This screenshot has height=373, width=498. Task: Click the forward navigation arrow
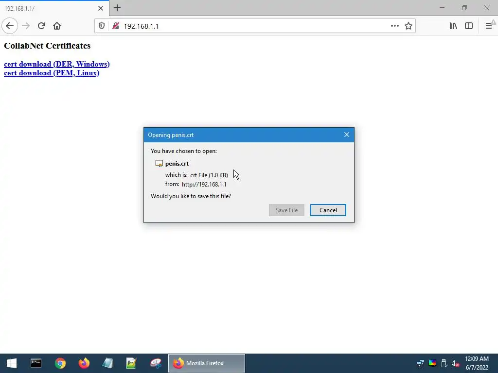pyautogui.click(x=26, y=26)
